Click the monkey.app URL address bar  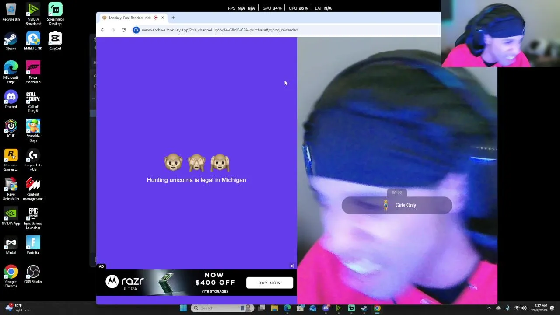pos(220,30)
